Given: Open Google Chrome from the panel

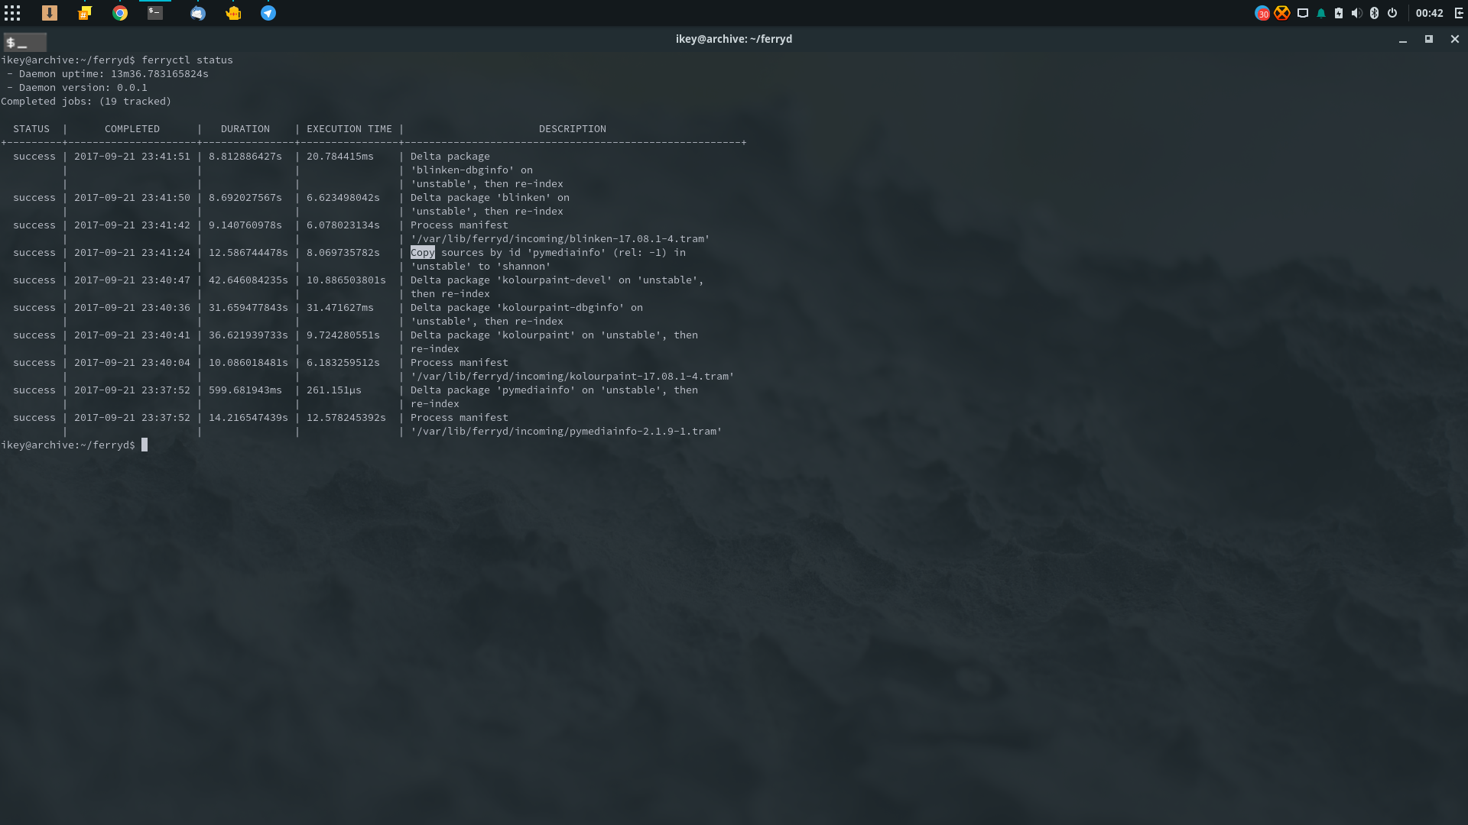Looking at the screenshot, I should [120, 13].
